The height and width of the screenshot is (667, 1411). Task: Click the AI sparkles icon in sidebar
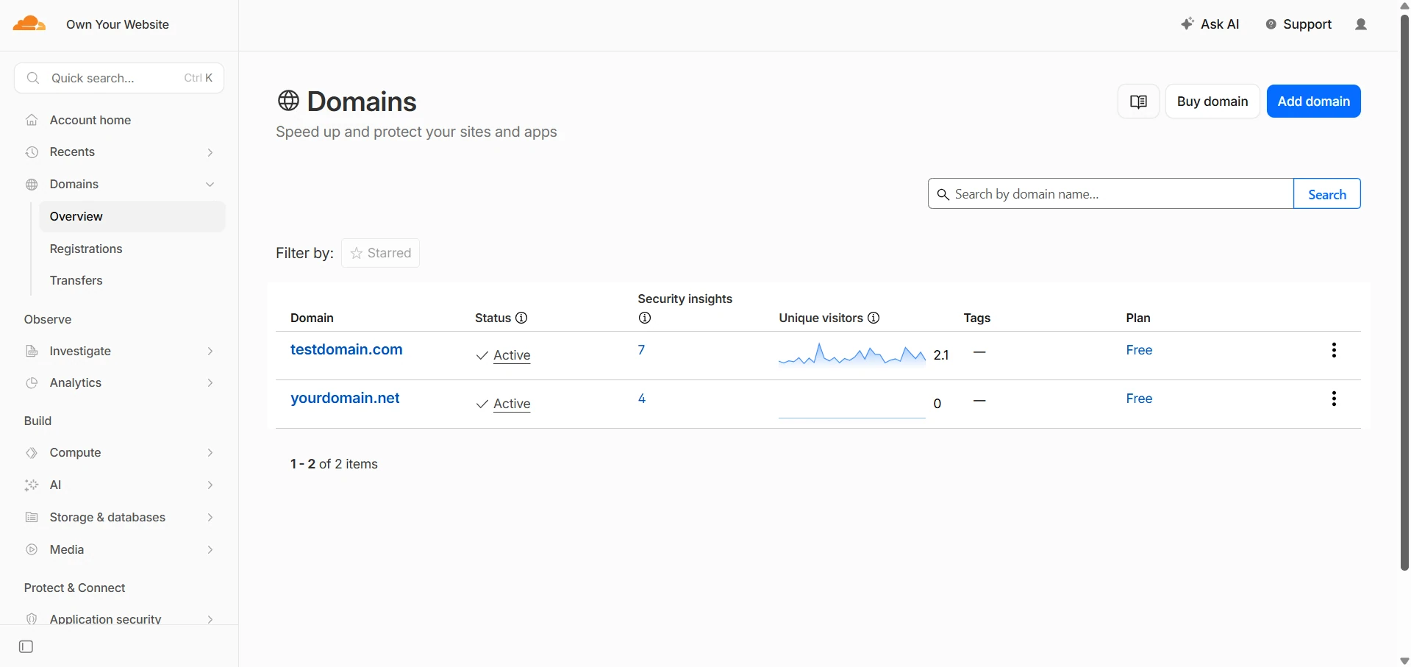[32, 485]
